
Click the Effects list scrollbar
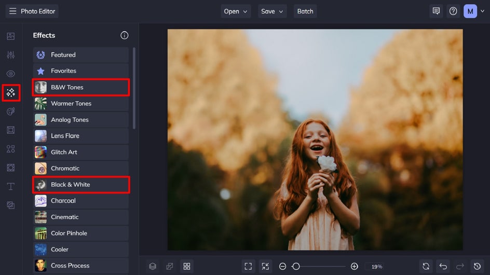pyautogui.click(x=134, y=88)
